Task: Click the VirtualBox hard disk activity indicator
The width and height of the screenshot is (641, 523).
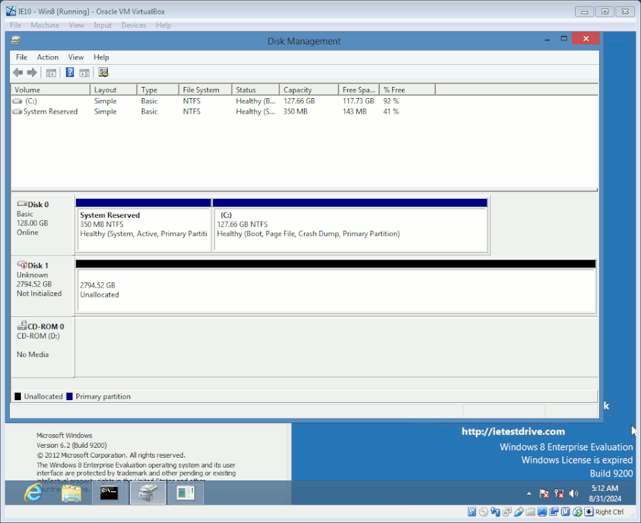Action: pyautogui.click(x=472, y=512)
